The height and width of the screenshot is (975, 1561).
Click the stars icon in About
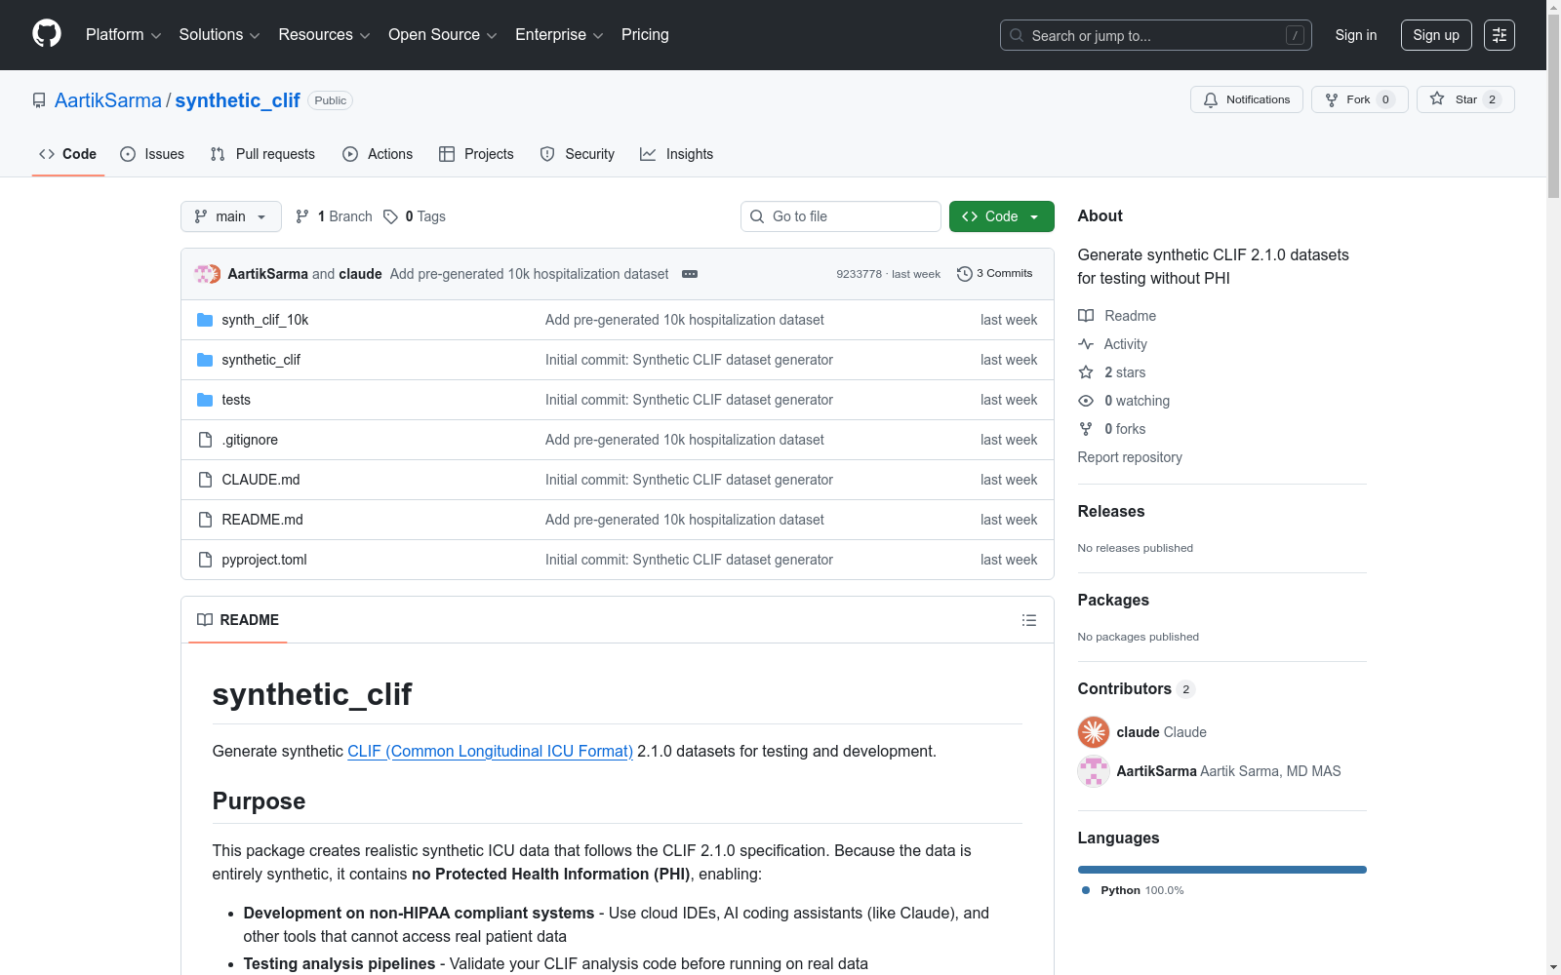1086,372
